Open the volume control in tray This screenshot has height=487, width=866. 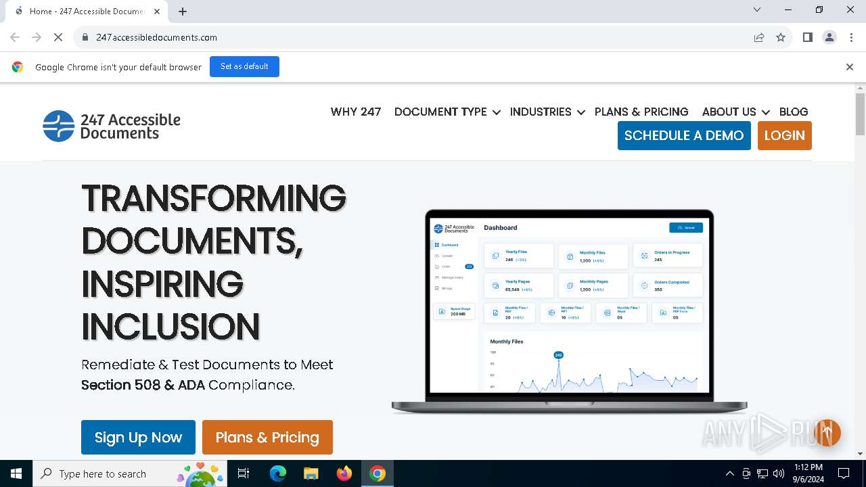pos(779,473)
